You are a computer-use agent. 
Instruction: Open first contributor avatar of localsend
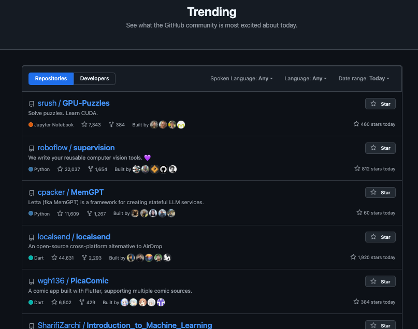click(x=131, y=258)
